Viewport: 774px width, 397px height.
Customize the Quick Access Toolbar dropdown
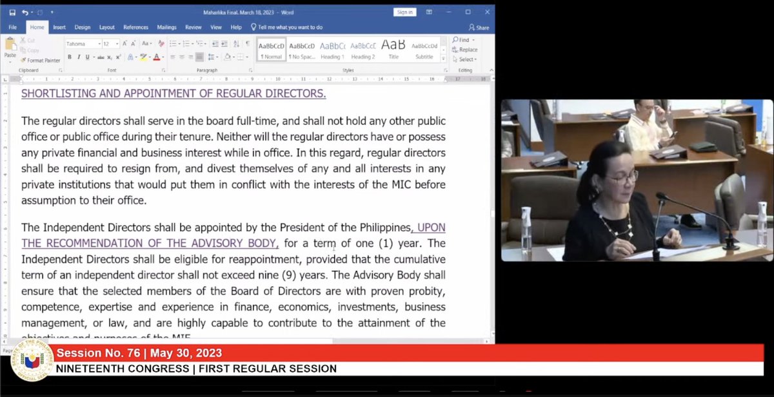(x=52, y=12)
